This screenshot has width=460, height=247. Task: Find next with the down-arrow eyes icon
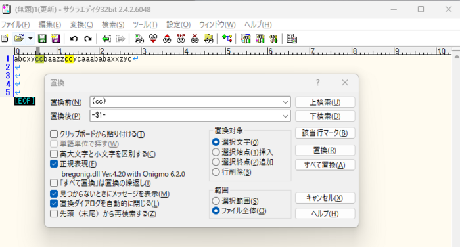[x=153, y=38]
